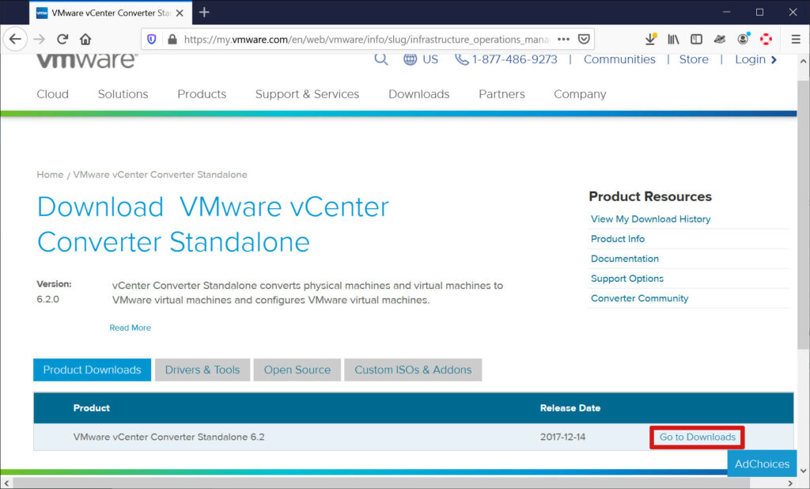The height and width of the screenshot is (489, 810).
Task: Open the Store link
Action: tap(694, 59)
